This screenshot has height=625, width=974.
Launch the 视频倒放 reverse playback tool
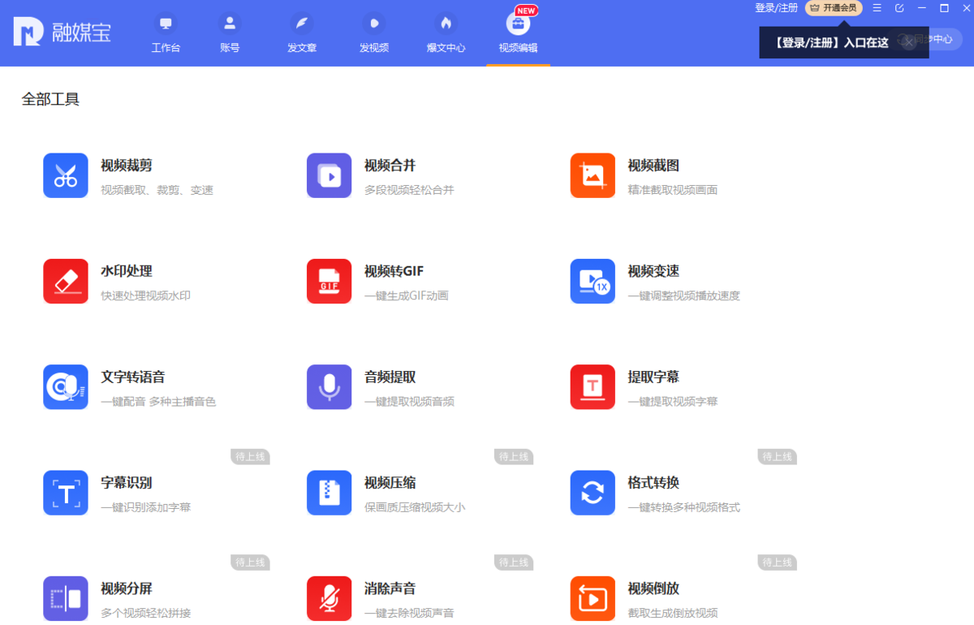[641, 598]
